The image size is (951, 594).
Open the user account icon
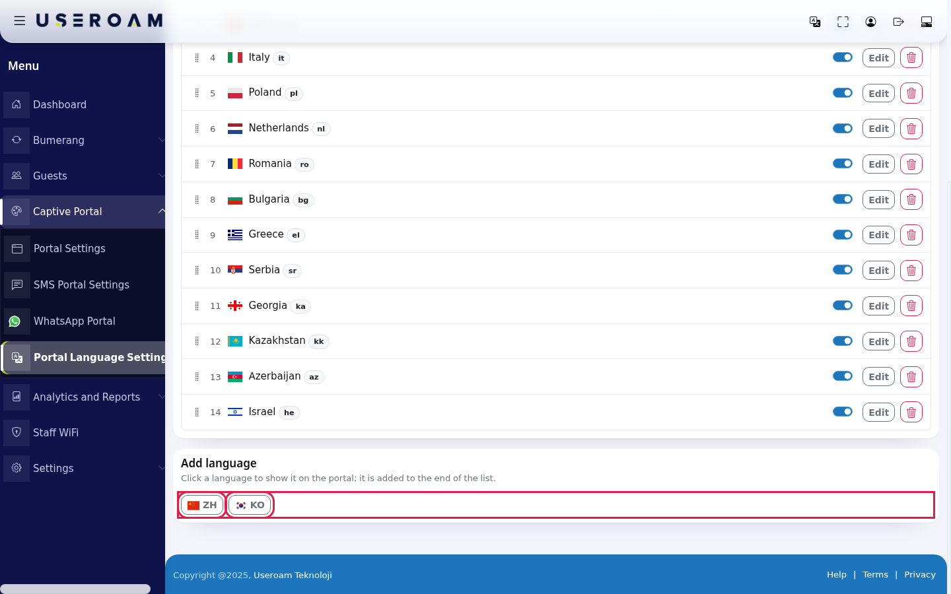[x=870, y=22]
